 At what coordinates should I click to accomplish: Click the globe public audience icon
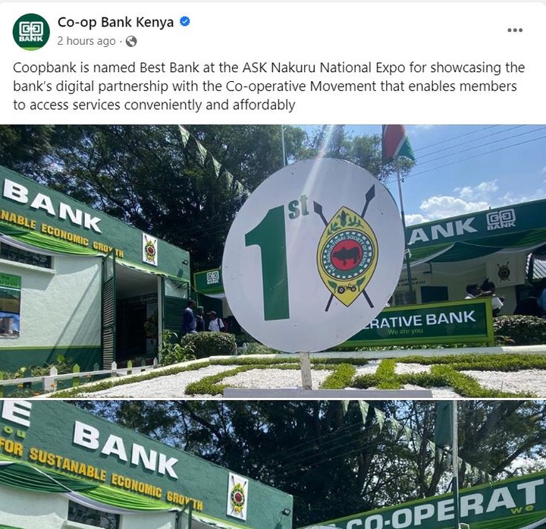131,42
